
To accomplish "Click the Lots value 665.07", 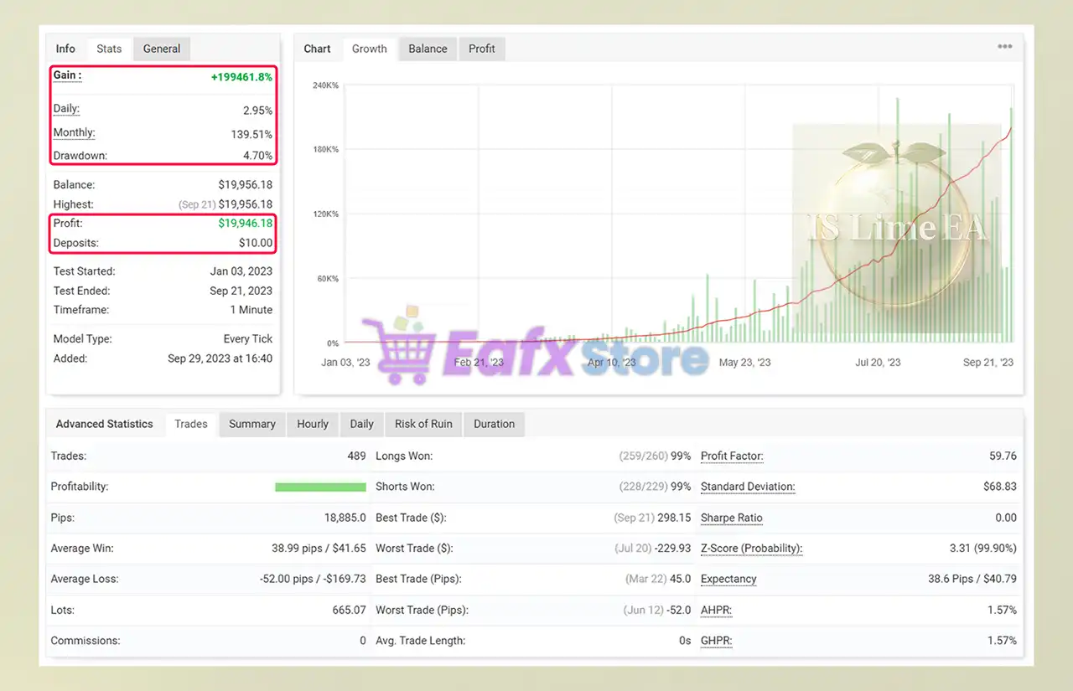I will point(350,610).
